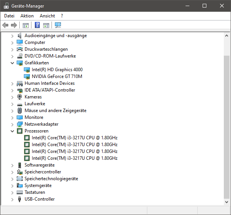
Task: Click the chip icon beside Prozessoren
Action: tap(20, 131)
